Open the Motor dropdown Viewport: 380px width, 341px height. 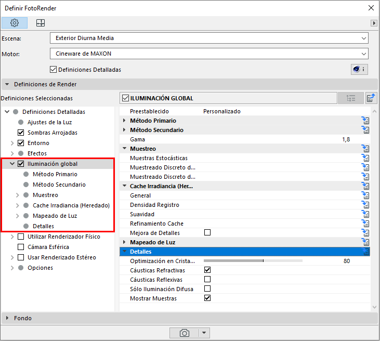click(209, 54)
